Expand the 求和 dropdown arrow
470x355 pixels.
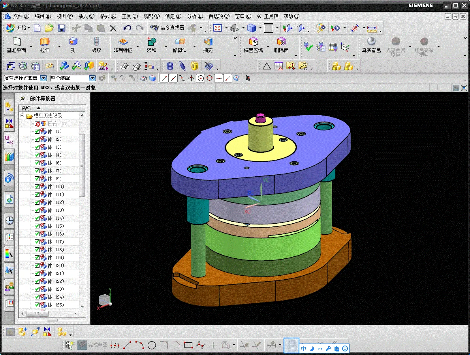[x=166, y=47]
